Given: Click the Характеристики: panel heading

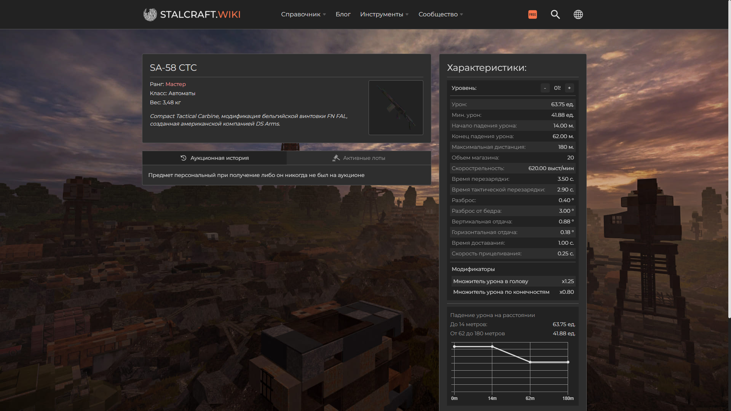Looking at the screenshot, I should 487,68.
